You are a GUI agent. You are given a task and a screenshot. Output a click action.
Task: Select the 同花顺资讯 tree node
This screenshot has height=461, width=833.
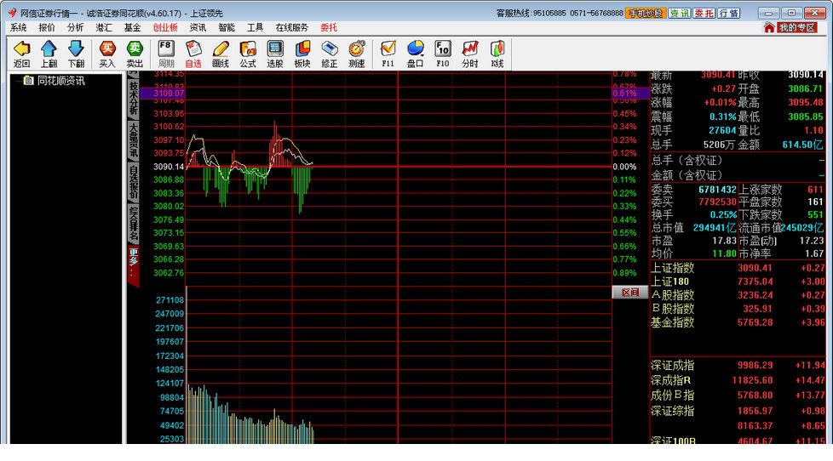(x=60, y=81)
